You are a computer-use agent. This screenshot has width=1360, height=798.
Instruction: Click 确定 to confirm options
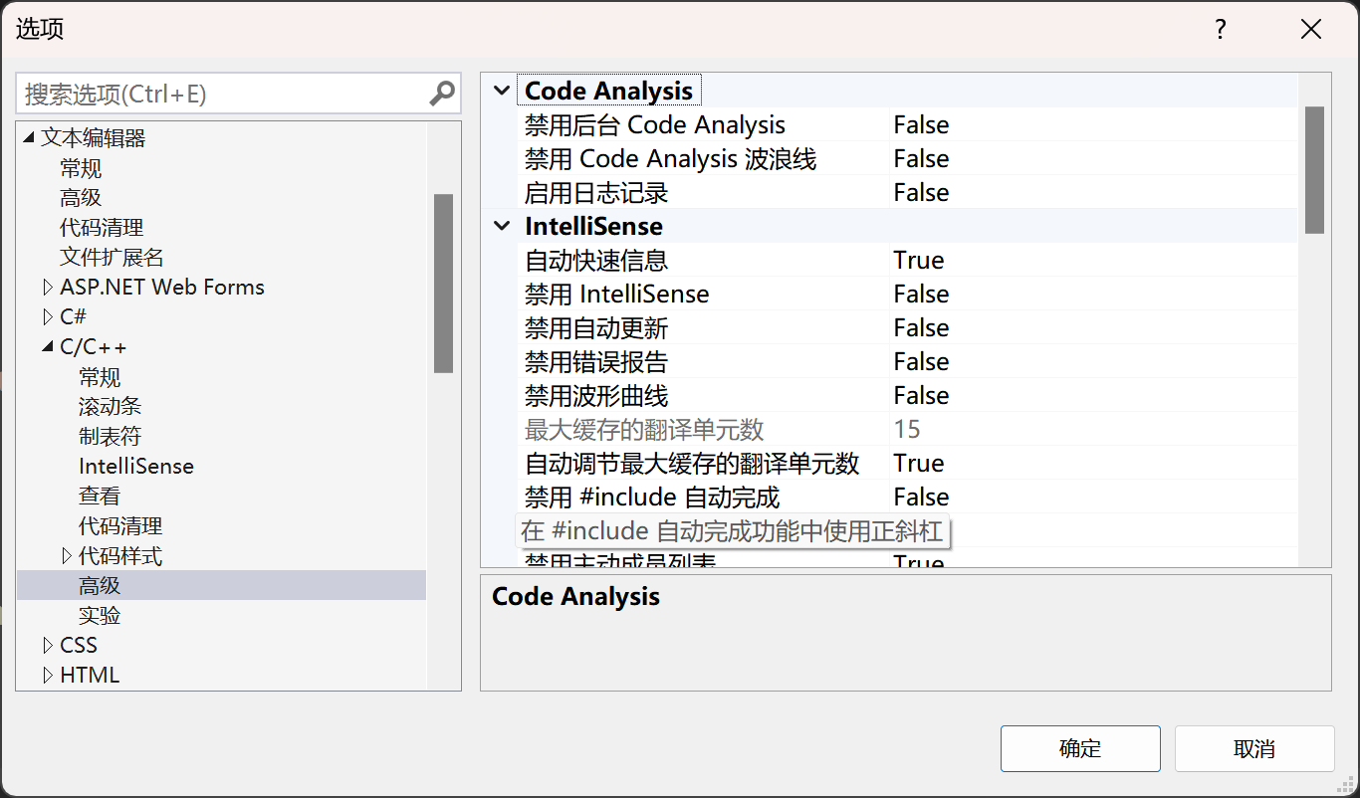[x=1080, y=749]
